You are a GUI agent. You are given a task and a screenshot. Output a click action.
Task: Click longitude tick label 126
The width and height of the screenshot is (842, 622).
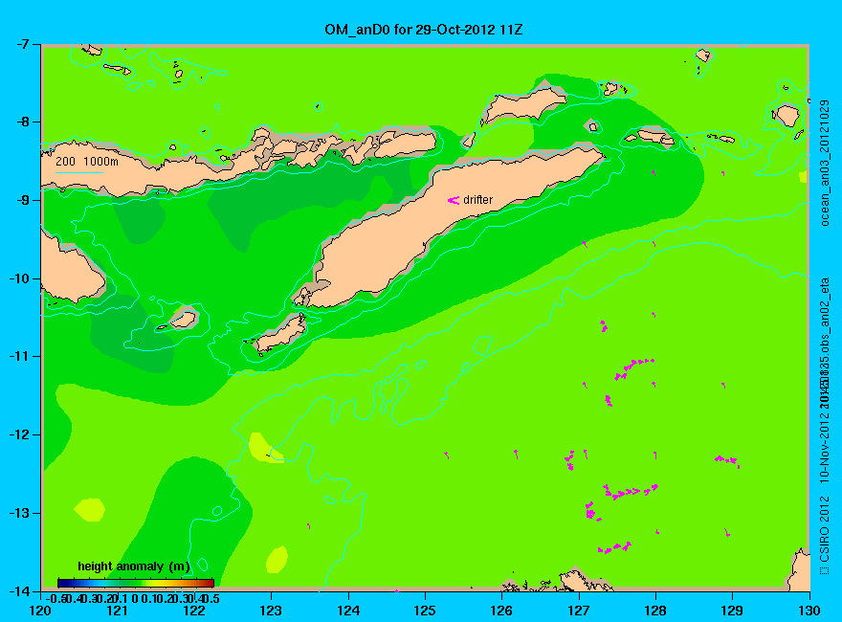[502, 611]
